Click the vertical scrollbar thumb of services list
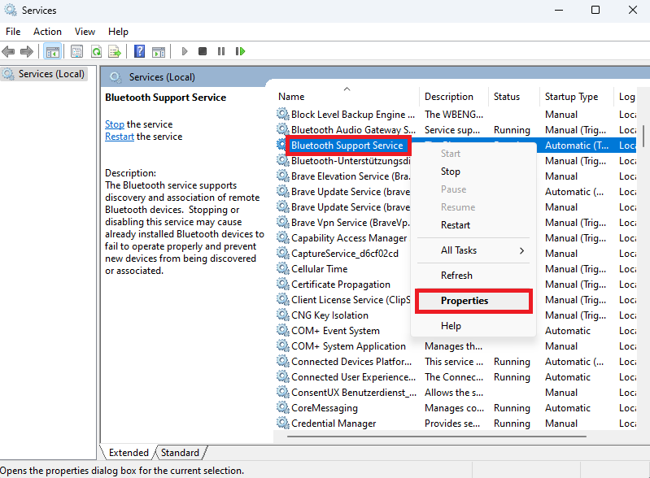This screenshot has width=650, height=478. (x=643, y=136)
